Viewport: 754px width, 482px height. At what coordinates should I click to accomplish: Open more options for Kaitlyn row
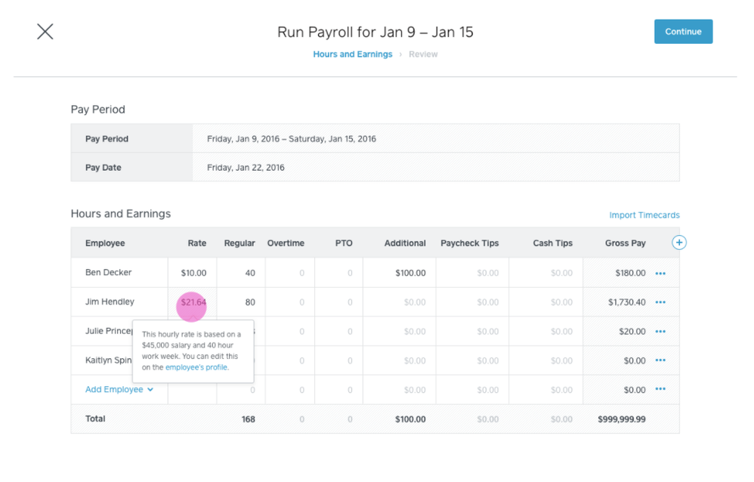click(x=660, y=360)
